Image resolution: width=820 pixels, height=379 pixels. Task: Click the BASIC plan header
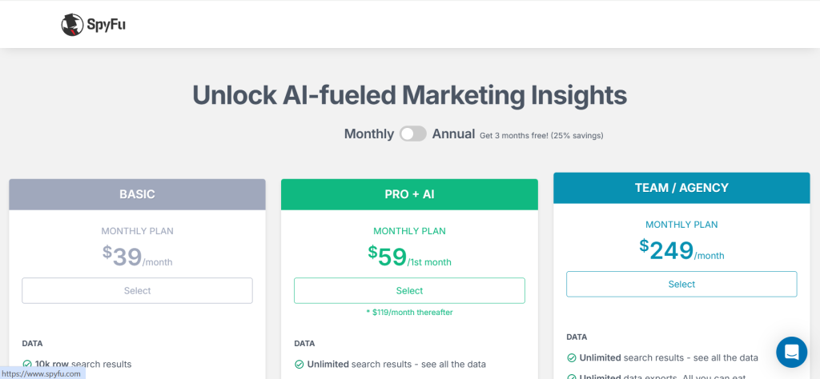tap(137, 194)
